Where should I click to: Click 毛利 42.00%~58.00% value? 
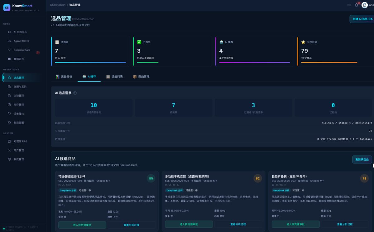click(284, 210)
